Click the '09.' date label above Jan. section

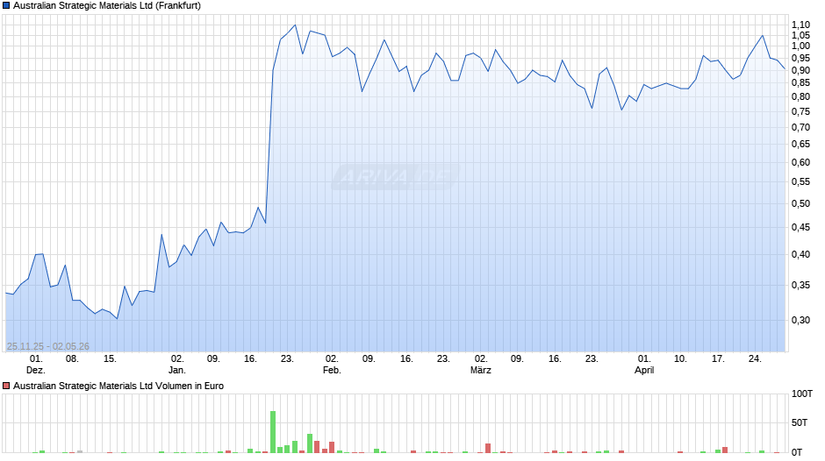(213, 359)
